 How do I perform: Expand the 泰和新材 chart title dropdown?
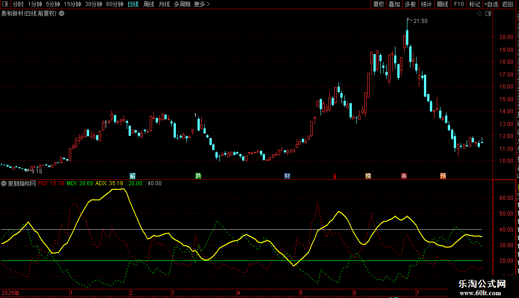point(62,14)
